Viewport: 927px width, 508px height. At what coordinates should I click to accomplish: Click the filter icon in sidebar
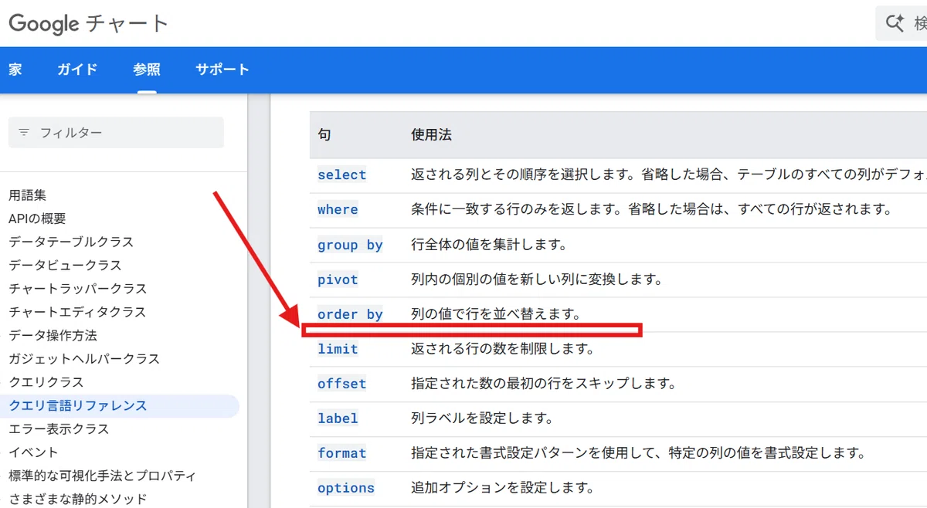(x=25, y=133)
